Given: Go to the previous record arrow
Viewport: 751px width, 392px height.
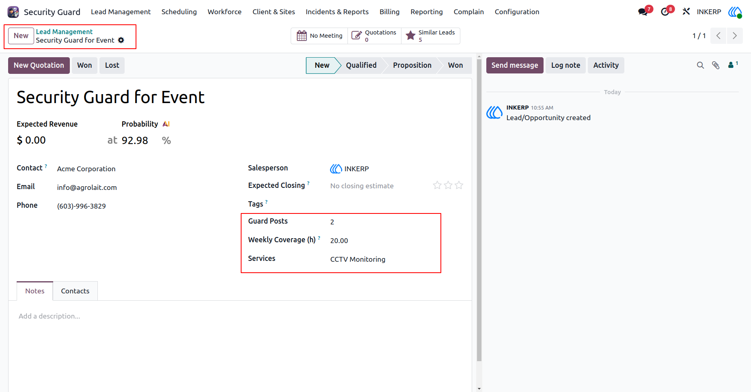Looking at the screenshot, I should tap(719, 36).
